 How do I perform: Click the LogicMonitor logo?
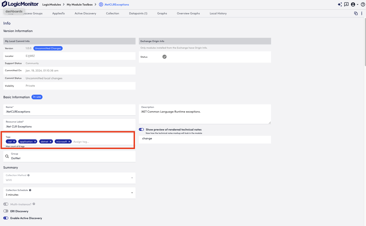[20, 4]
